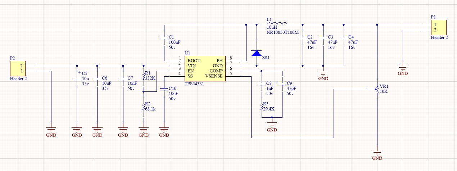Viewport: 457px width, 171px height.
Task: Select capacitor C8 1nF symbol
Action: click(262, 85)
